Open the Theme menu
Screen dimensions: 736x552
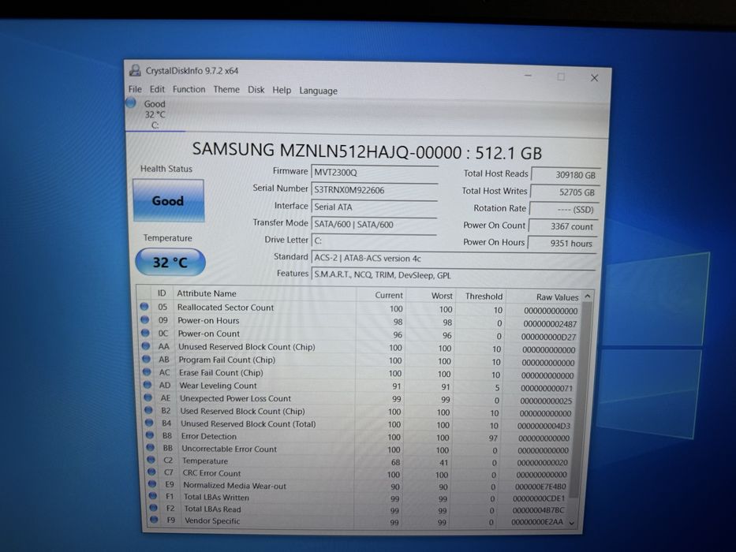click(226, 89)
